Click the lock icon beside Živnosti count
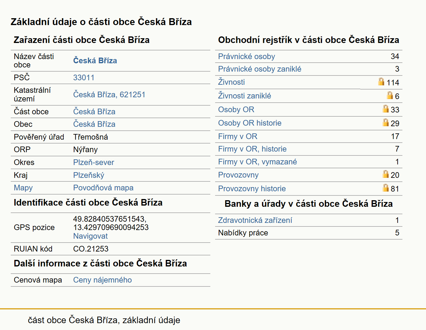This screenshot has width=426, height=330. [x=381, y=81]
